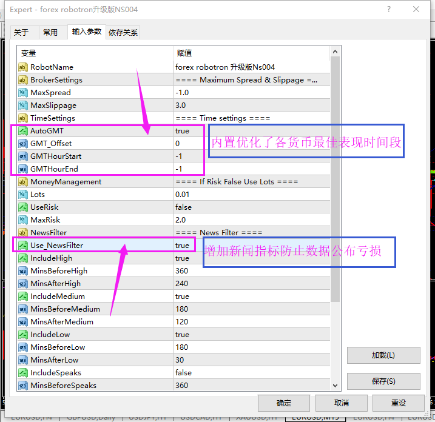Click the MinsAfterHigh value 240
This screenshot has width=435, height=422.
tap(182, 284)
